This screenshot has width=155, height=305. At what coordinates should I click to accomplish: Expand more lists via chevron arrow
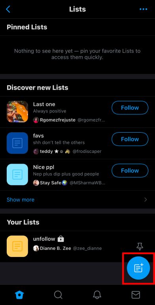pyautogui.click(x=146, y=200)
